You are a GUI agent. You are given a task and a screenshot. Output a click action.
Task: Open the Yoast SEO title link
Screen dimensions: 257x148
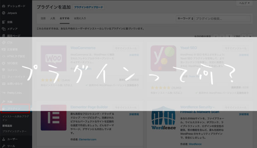point(188,48)
